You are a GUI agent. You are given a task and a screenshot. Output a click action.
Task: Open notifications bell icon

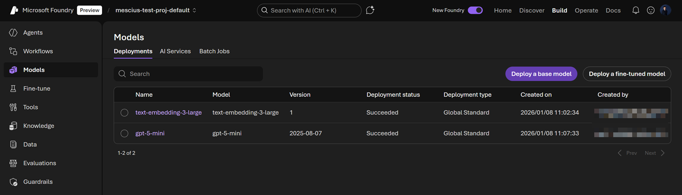(x=636, y=10)
